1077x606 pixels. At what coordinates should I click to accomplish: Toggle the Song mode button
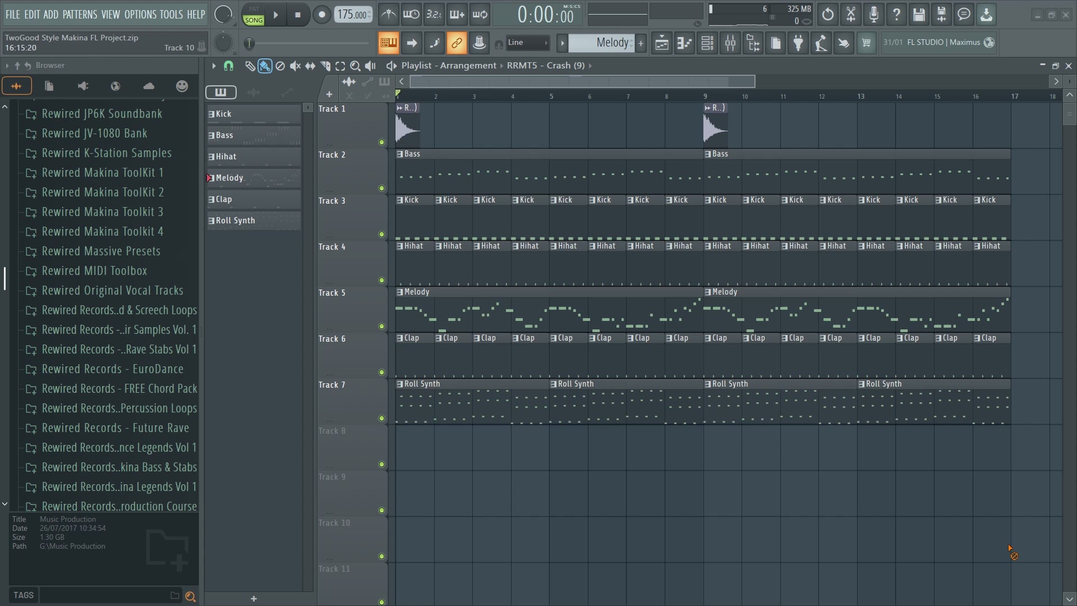254,20
